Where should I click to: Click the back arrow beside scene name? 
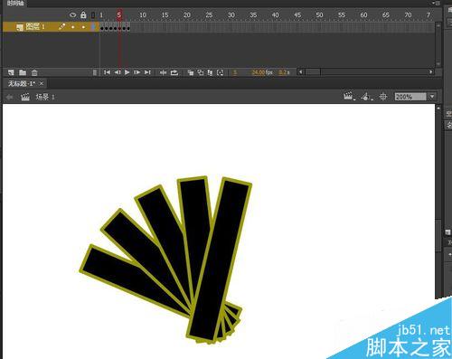[x=10, y=97]
